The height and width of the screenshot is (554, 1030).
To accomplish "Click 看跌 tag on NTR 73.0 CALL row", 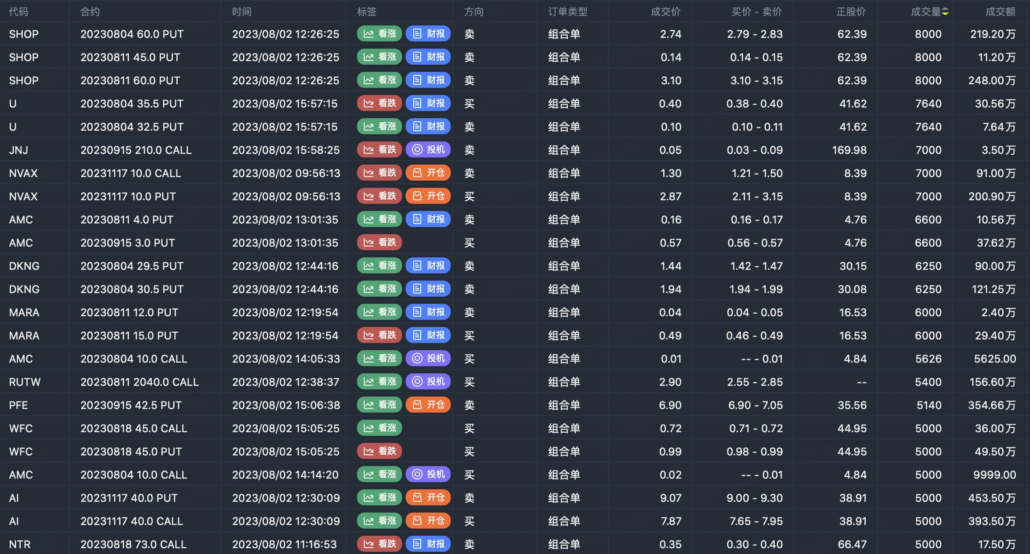I will point(380,544).
